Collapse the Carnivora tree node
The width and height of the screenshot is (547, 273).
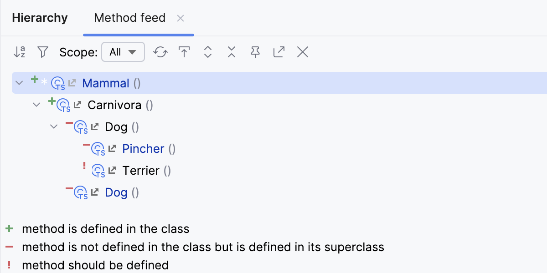point(36,105)
